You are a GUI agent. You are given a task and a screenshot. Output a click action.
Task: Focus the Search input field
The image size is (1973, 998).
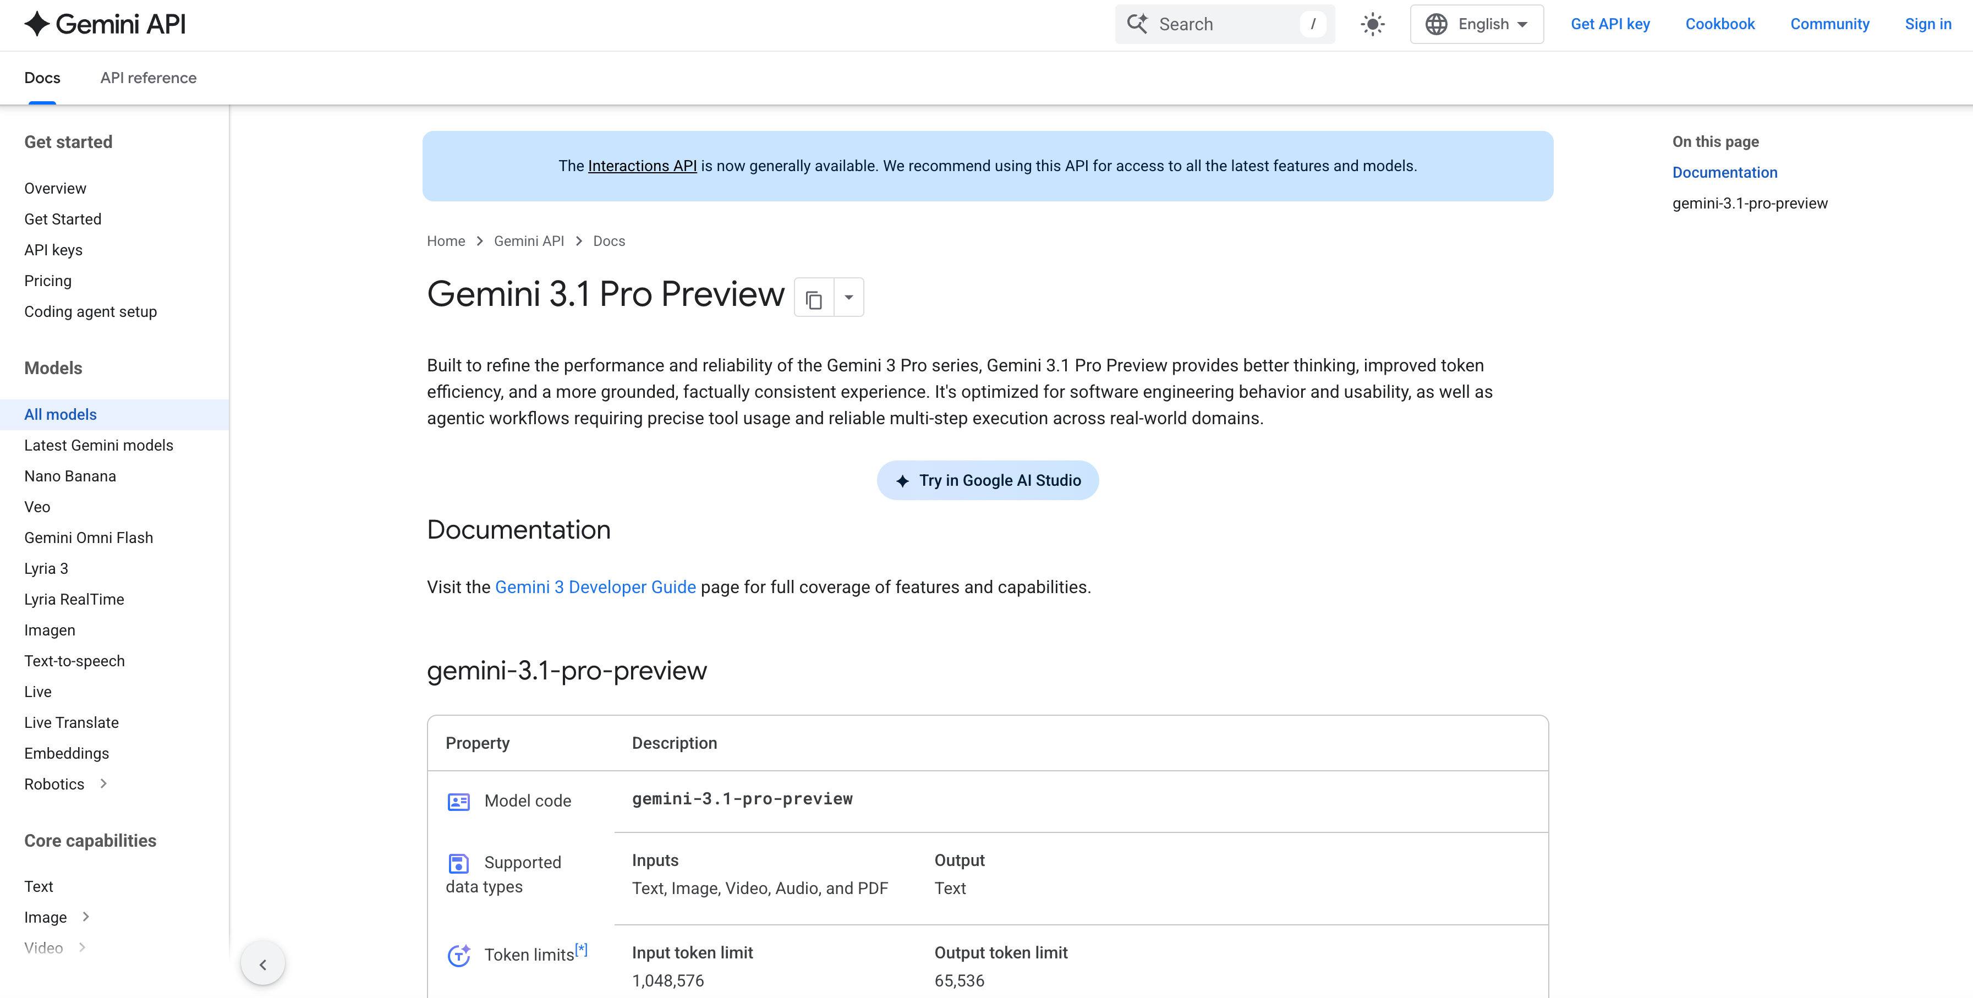1224,25
